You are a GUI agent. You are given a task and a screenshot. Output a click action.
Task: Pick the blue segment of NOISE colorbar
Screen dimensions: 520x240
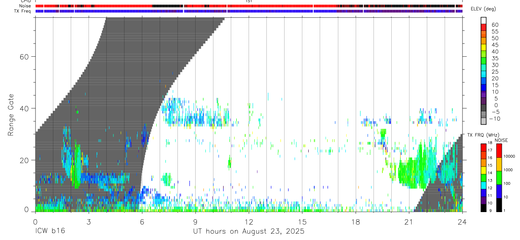point(499,191)
